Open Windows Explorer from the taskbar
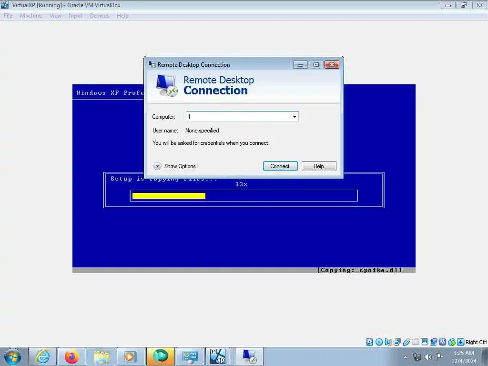Screen dimensions: 488x366 (102, 356)
